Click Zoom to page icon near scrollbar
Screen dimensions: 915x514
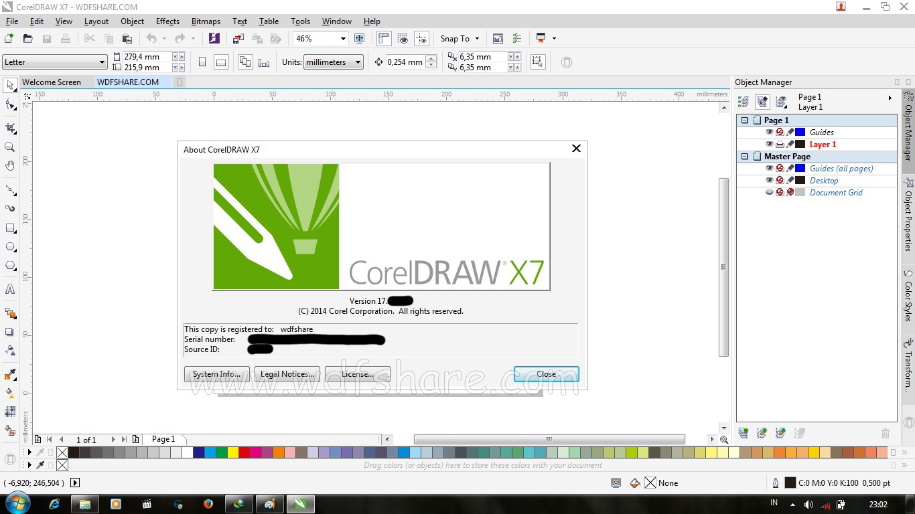pyautogui.click(x=724, y=440)
